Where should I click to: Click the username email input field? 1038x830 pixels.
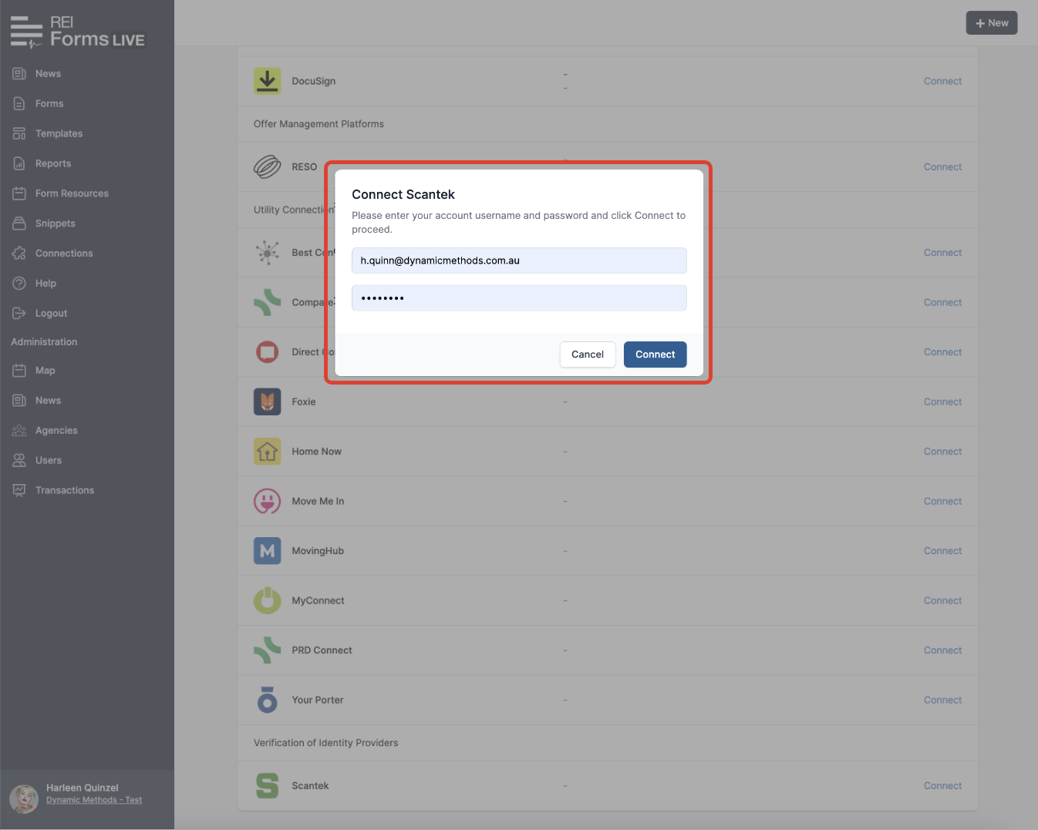coord(519,260)
